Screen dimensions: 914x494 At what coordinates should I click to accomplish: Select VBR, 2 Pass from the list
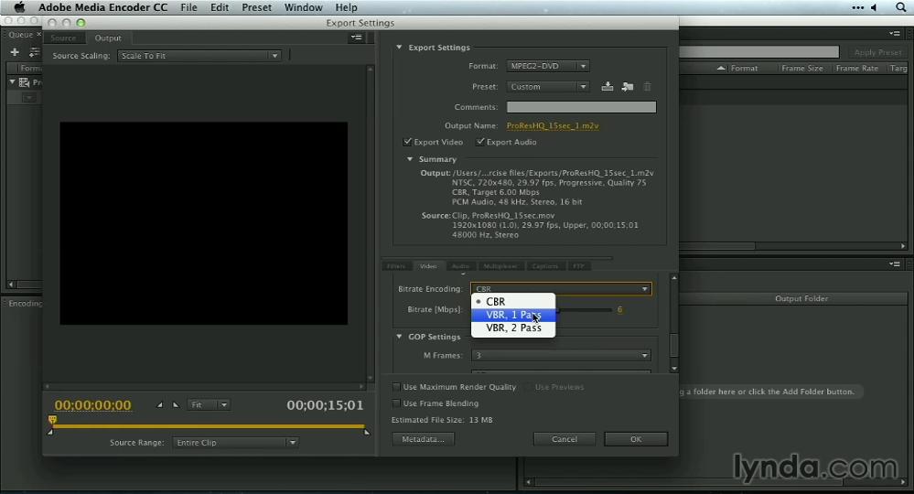click(x=513, y=328)
